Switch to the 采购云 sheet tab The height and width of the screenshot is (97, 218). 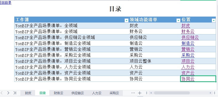114,93
